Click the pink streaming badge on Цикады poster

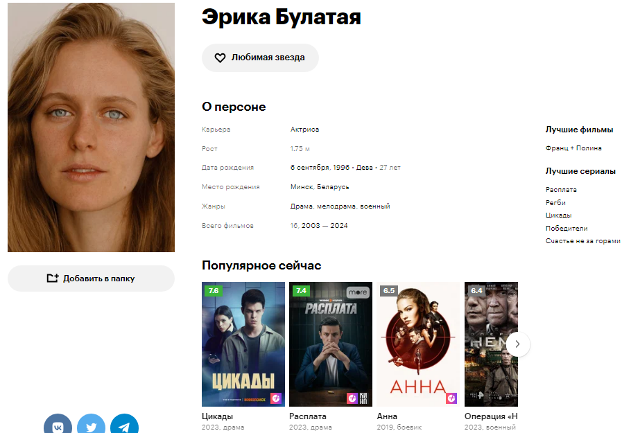[x=276, y=398]
